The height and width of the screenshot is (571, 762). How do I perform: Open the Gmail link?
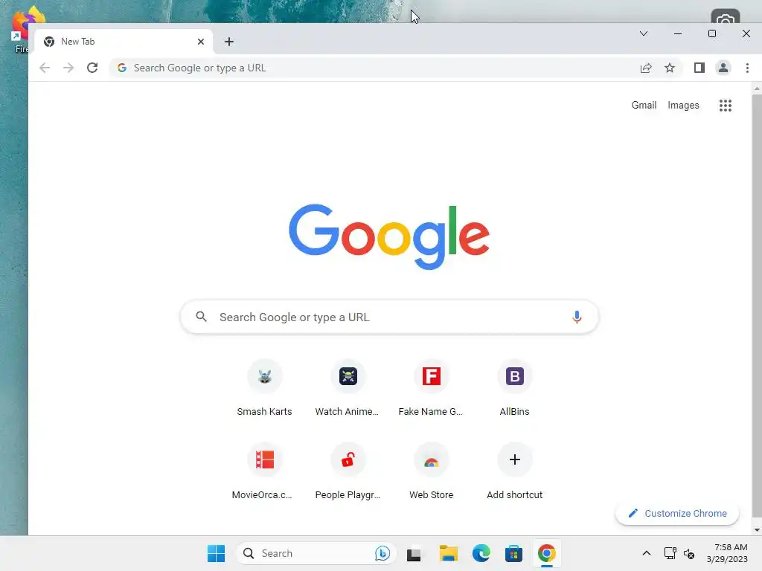[x=644, y=106]
